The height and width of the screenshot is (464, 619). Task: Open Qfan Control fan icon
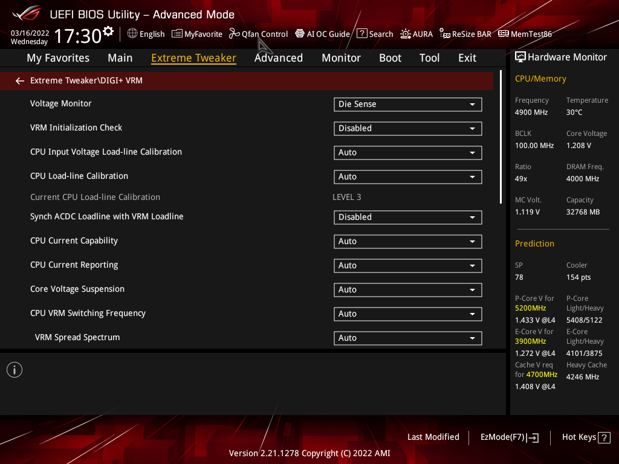[x=235, y=34]
